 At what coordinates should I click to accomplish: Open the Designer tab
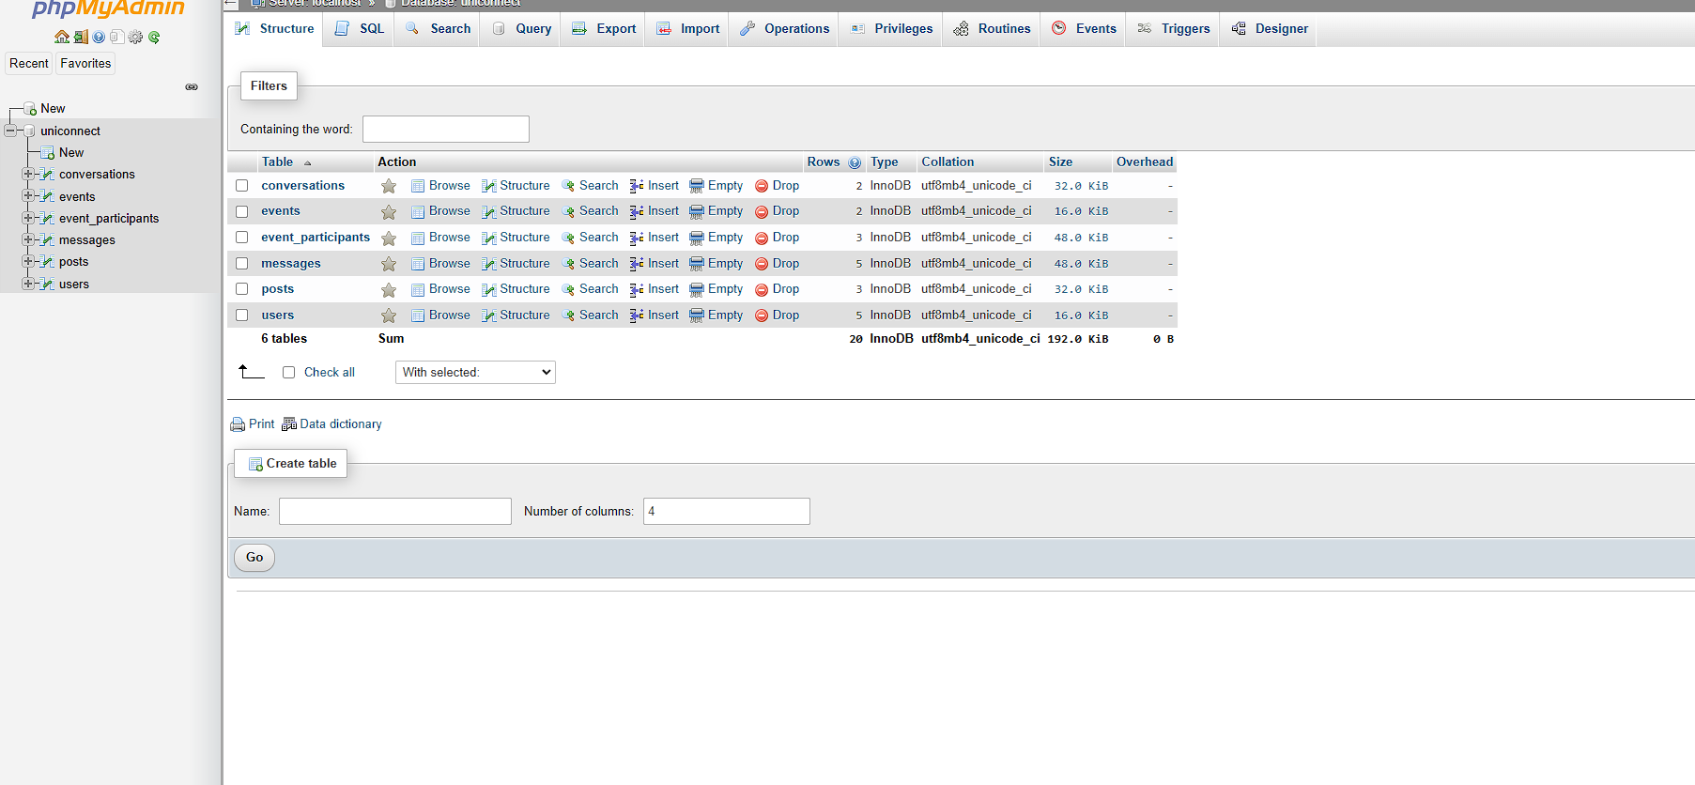pyautogui.click(x=1270, y=29)
